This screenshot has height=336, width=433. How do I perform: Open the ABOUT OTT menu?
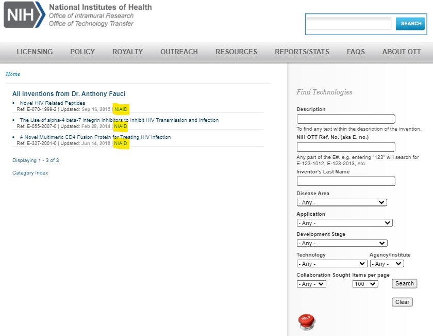tap(401, 52)
